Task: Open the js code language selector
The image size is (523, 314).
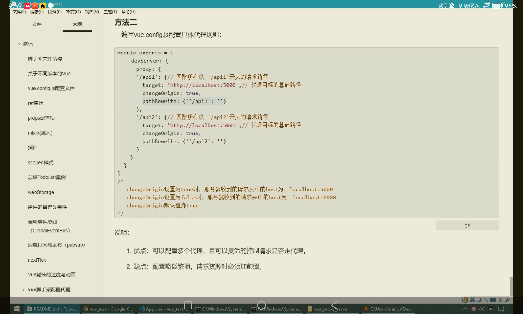Action: (467, 225)
